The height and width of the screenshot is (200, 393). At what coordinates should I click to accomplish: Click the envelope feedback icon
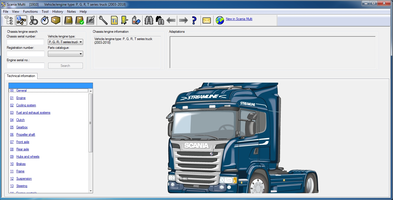(x=207, y=20)
